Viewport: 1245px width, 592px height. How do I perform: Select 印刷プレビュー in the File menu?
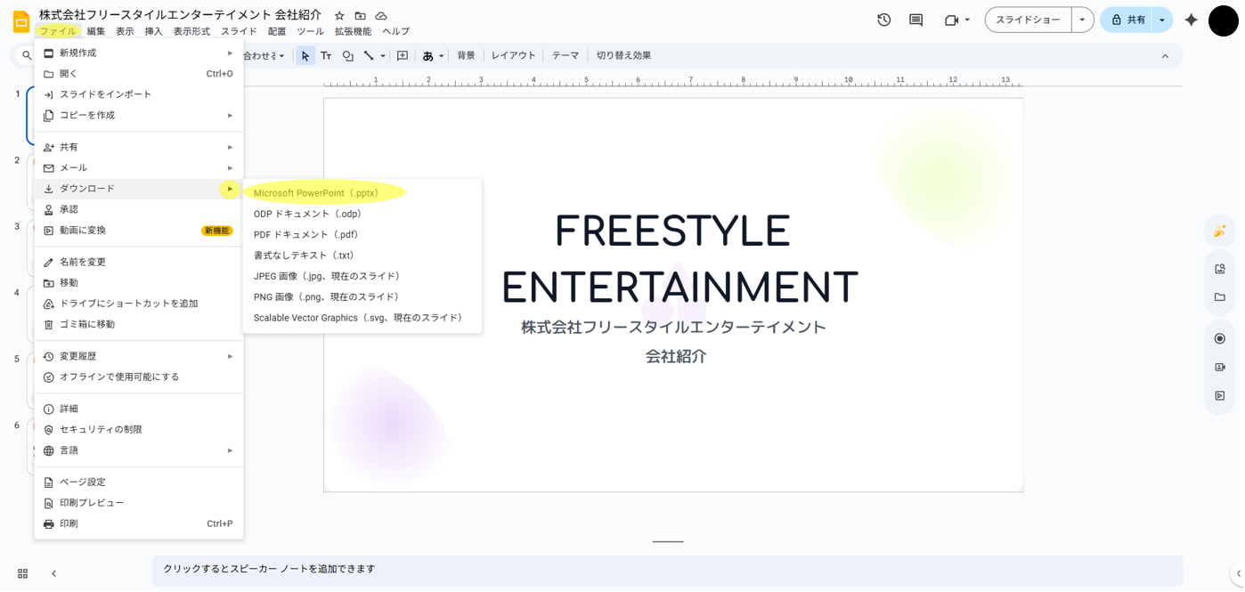tap(92, 503)
